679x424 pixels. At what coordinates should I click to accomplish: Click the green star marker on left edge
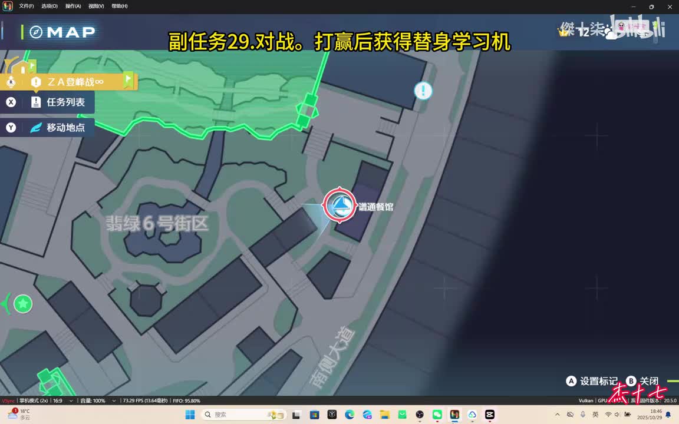(x=23, y=304)
